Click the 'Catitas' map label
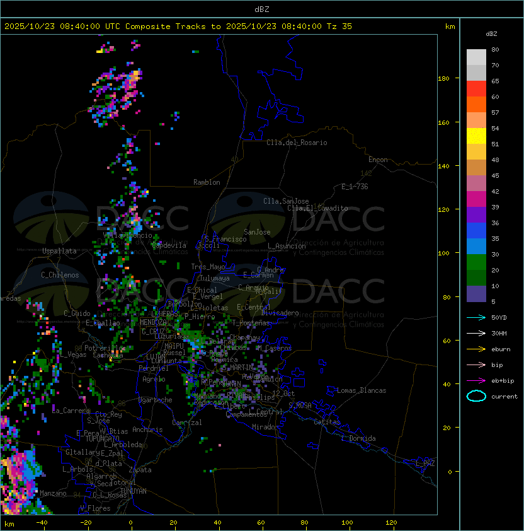Screen dimensions: 524x531 (327, 422)
